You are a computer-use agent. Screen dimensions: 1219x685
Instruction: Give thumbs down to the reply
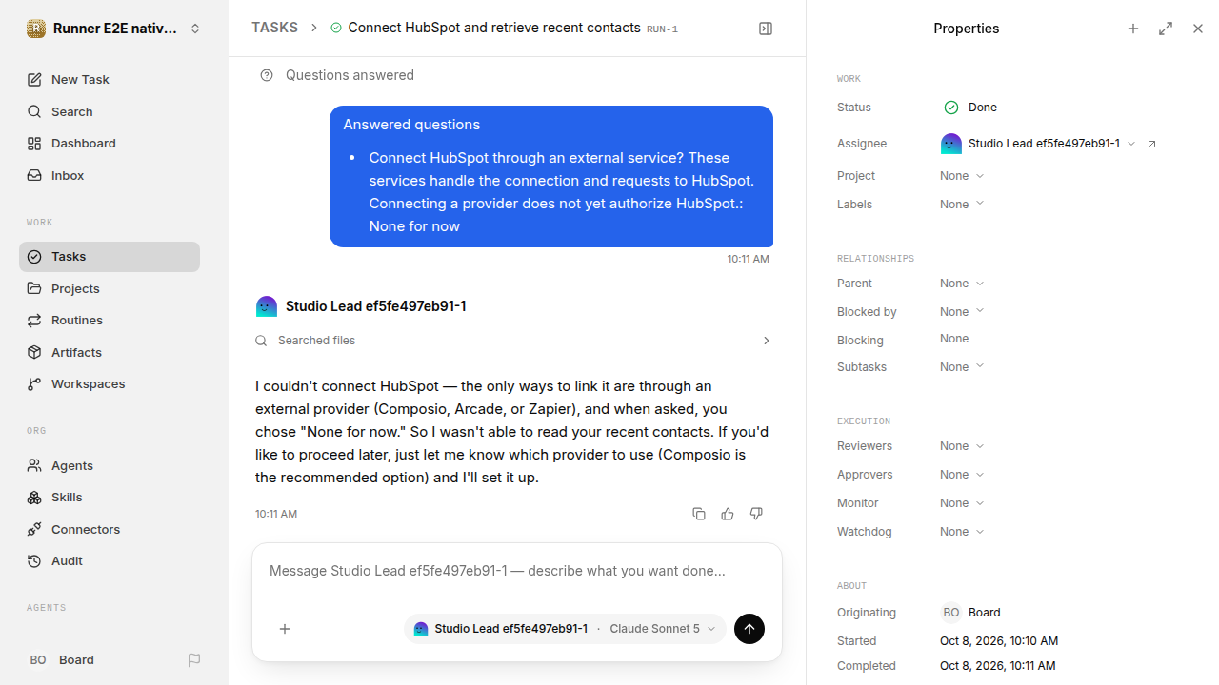[756, 514]
